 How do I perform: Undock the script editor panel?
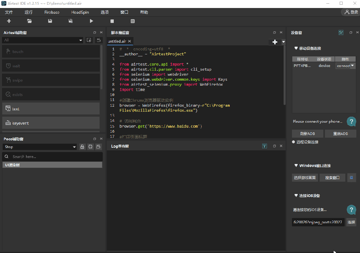click(x=274, y=33)
